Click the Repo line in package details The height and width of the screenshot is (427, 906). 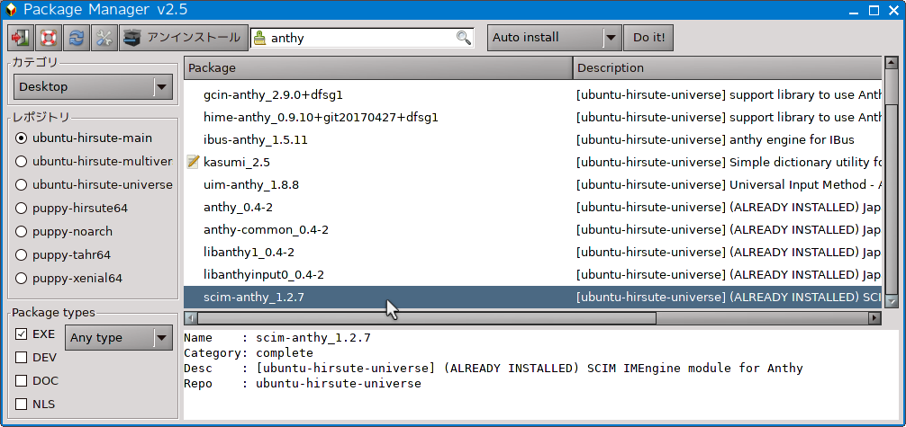(303, 384)
